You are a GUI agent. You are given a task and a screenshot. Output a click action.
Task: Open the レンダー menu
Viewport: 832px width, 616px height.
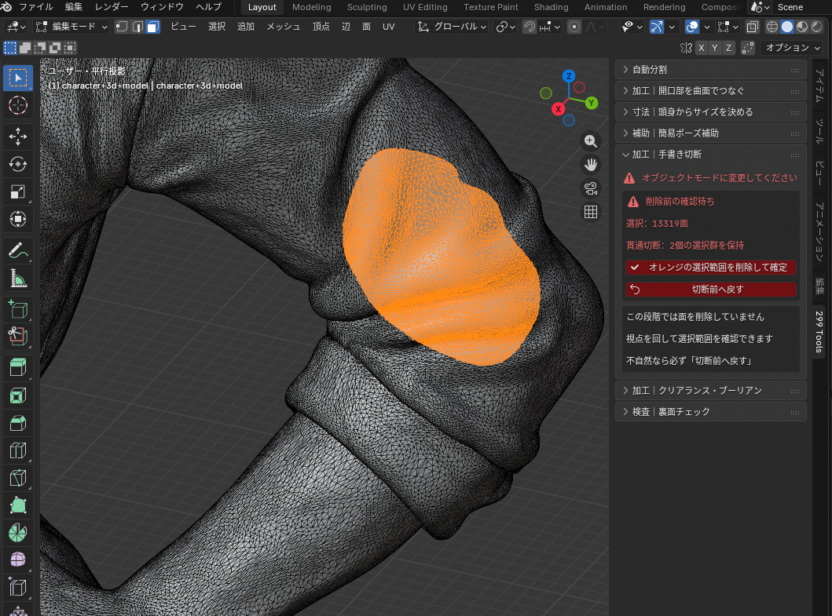[112, 7]
